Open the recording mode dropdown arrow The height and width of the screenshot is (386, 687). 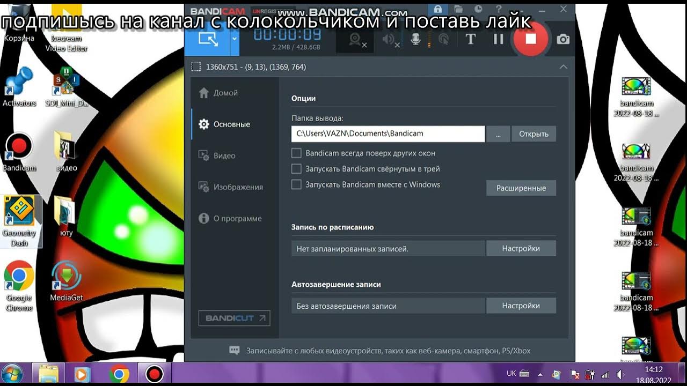click(235, 39)
